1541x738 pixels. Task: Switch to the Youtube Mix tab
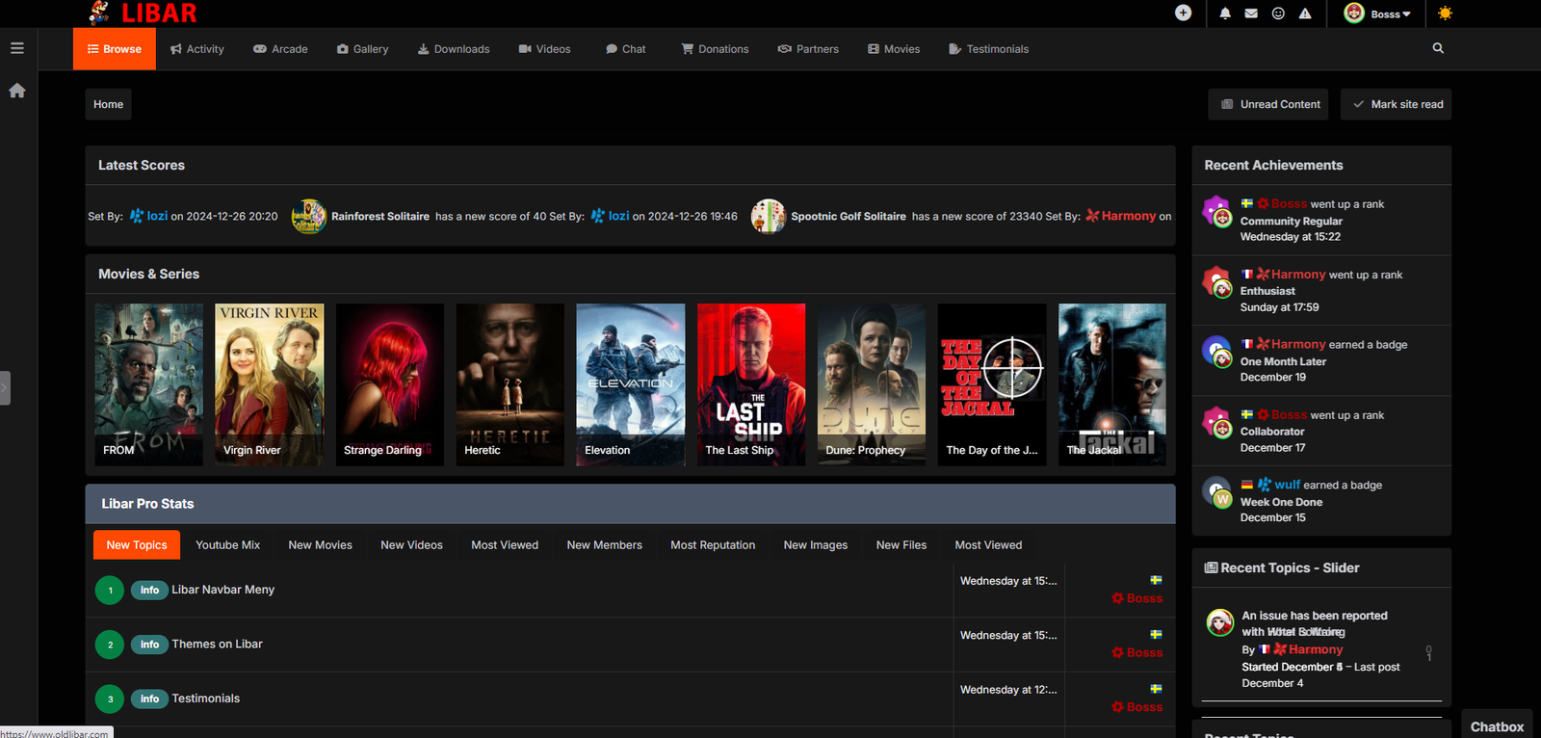(x=227, y=545)
